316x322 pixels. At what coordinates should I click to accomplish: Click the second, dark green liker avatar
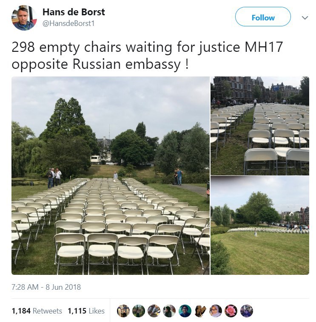[x=139, y=311]
